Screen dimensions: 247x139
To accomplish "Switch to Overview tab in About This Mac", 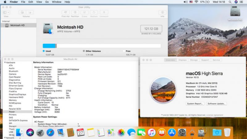I will [x=170, y=60].
